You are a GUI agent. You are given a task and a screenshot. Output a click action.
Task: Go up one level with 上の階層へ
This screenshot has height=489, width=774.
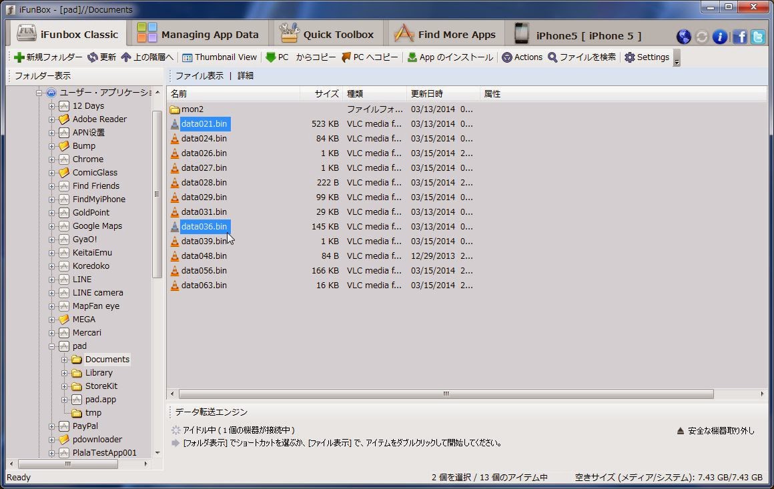click(147, 57)
